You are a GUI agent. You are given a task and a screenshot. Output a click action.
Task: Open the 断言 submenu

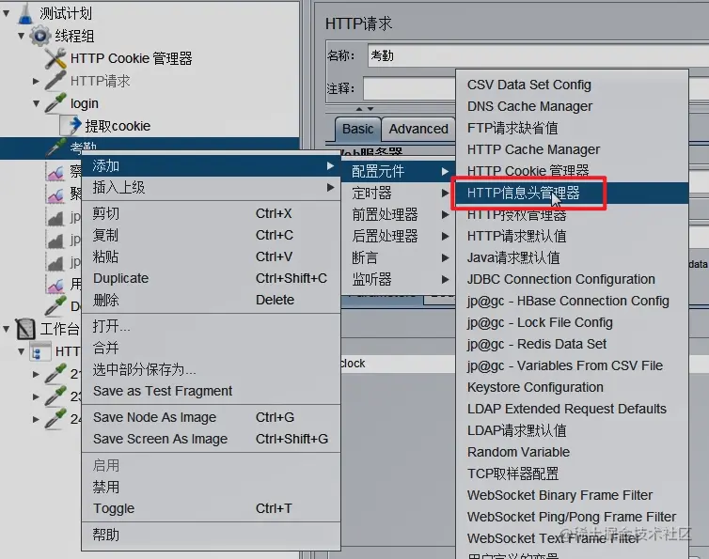click(399, 257)
